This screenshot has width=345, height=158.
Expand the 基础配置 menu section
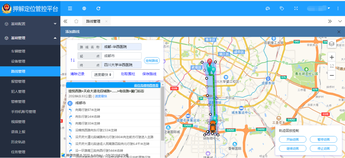point(30,24)
